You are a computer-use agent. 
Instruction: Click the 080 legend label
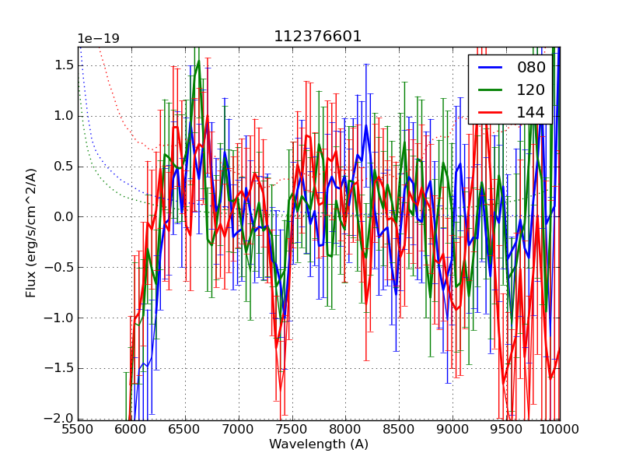(531, 68)
